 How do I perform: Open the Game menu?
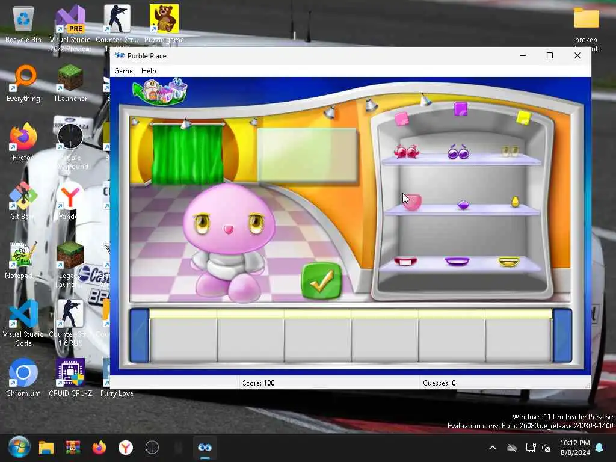[123, 71]
